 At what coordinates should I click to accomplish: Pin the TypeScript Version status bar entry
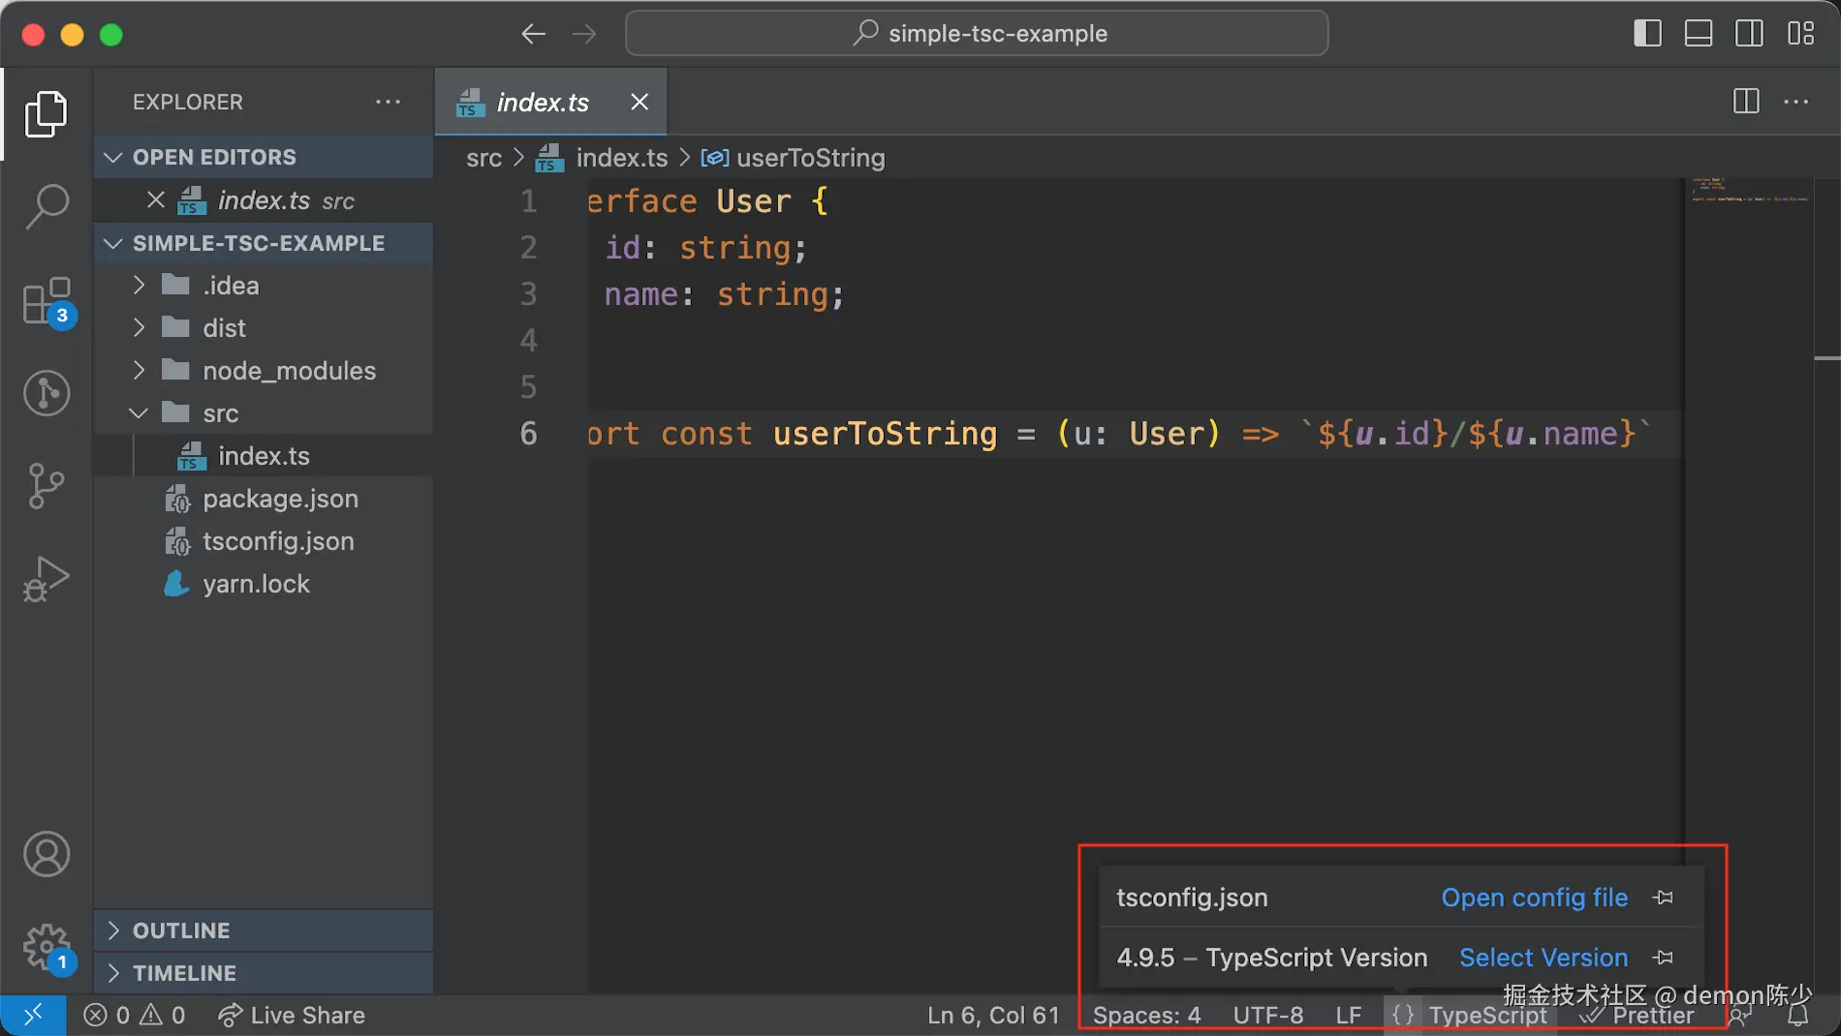tap(1665, 957)
